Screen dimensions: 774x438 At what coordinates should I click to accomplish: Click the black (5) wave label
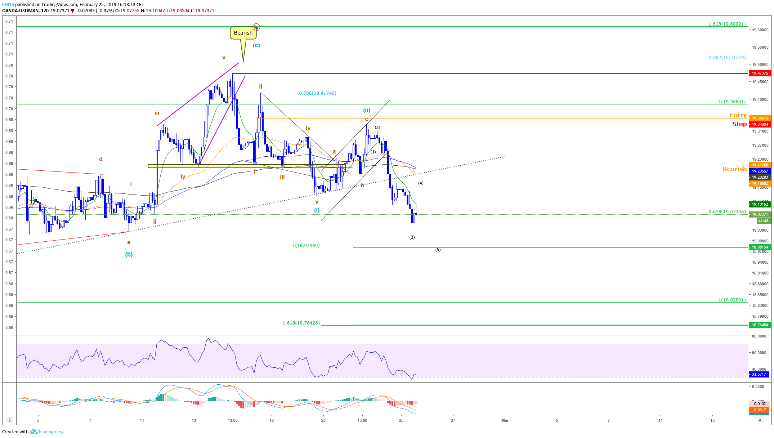438,250
